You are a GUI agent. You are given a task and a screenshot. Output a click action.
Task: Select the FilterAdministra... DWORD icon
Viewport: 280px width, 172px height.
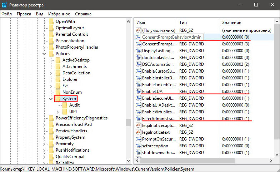pos(139,119)
